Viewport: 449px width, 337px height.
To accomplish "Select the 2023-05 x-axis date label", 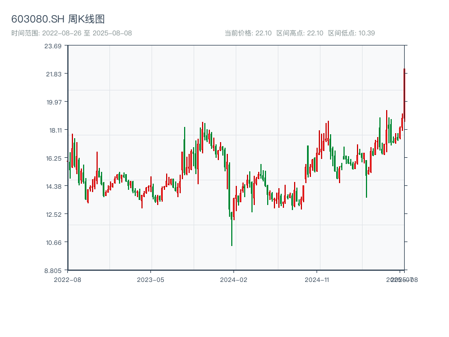I will tap(150, 279).
